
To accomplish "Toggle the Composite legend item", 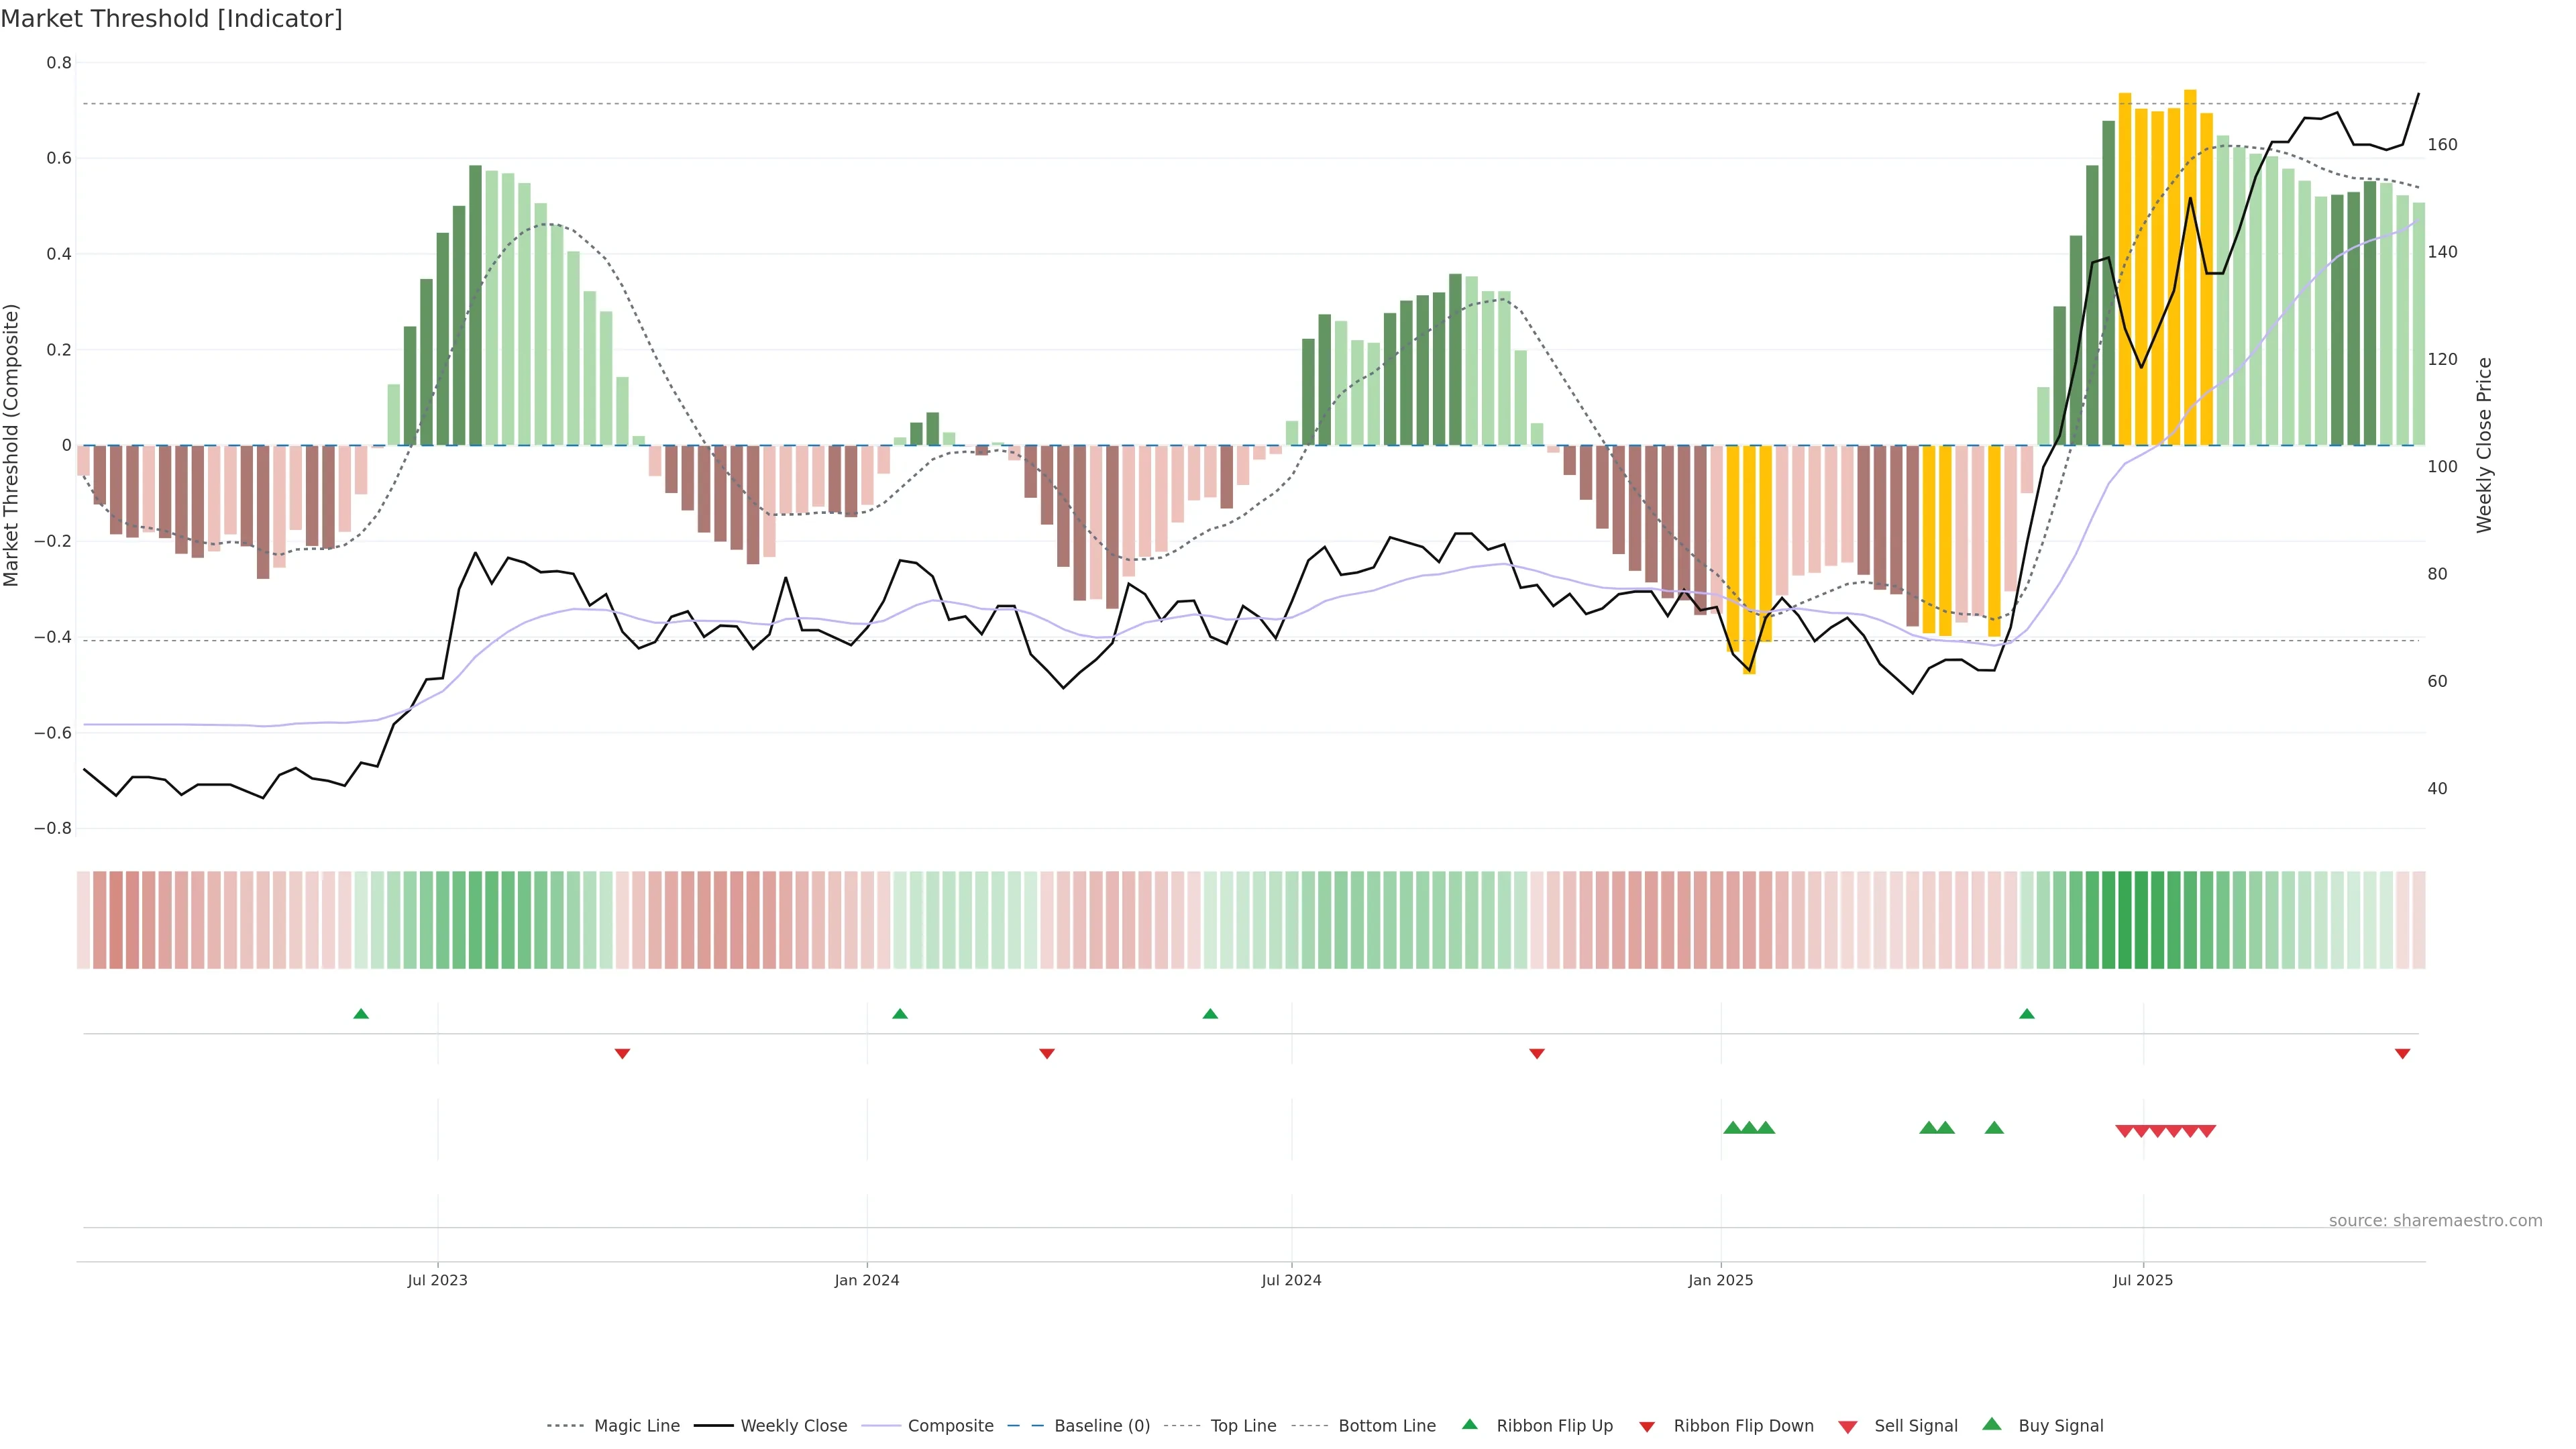I will click(950, 1426).
